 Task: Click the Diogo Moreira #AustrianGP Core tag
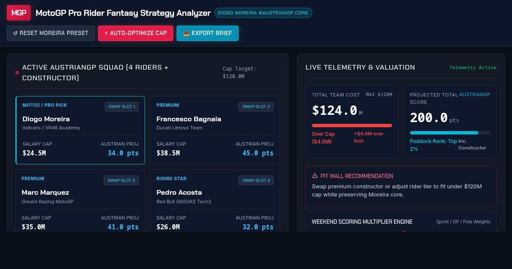point(263,13)
